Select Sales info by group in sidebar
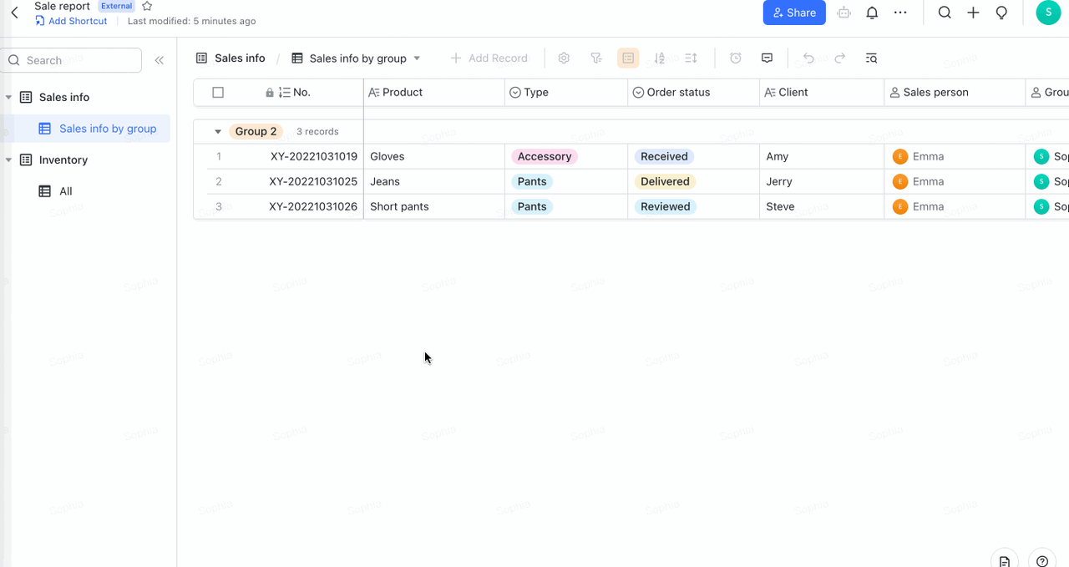1069x567 pixels. tap(107, 129)
